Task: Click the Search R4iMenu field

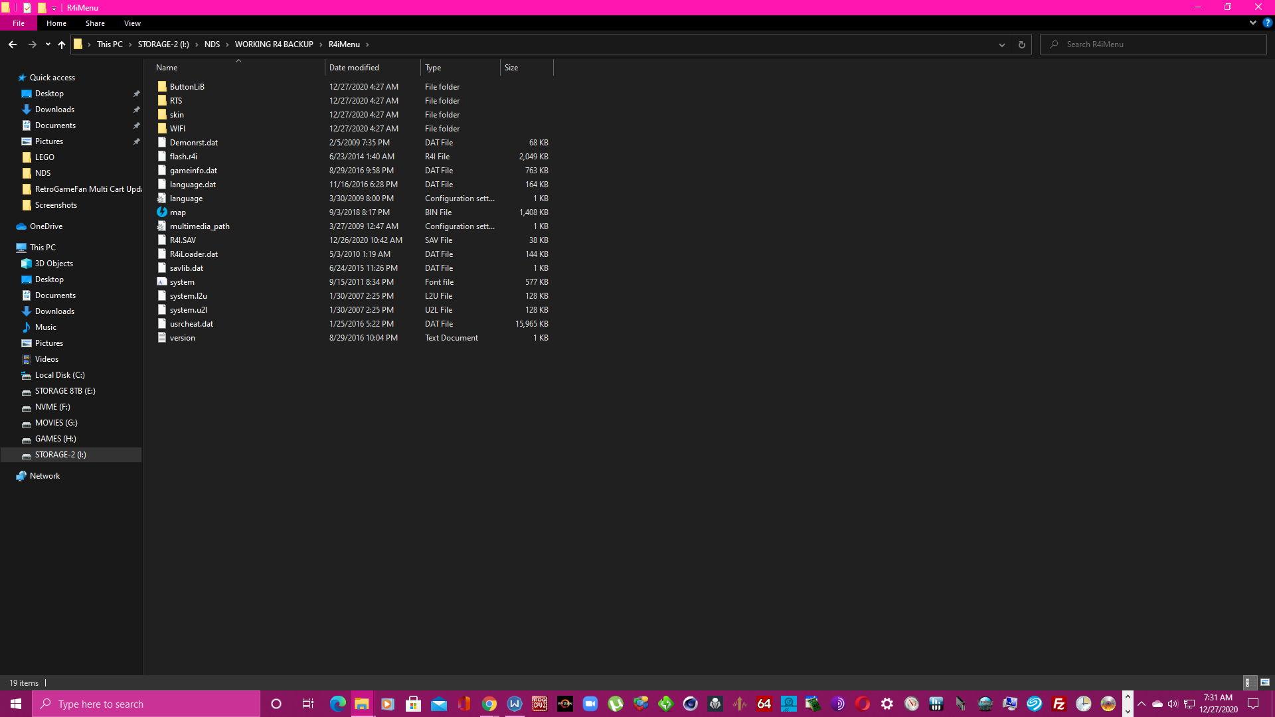Action: tap(1153, 44)
